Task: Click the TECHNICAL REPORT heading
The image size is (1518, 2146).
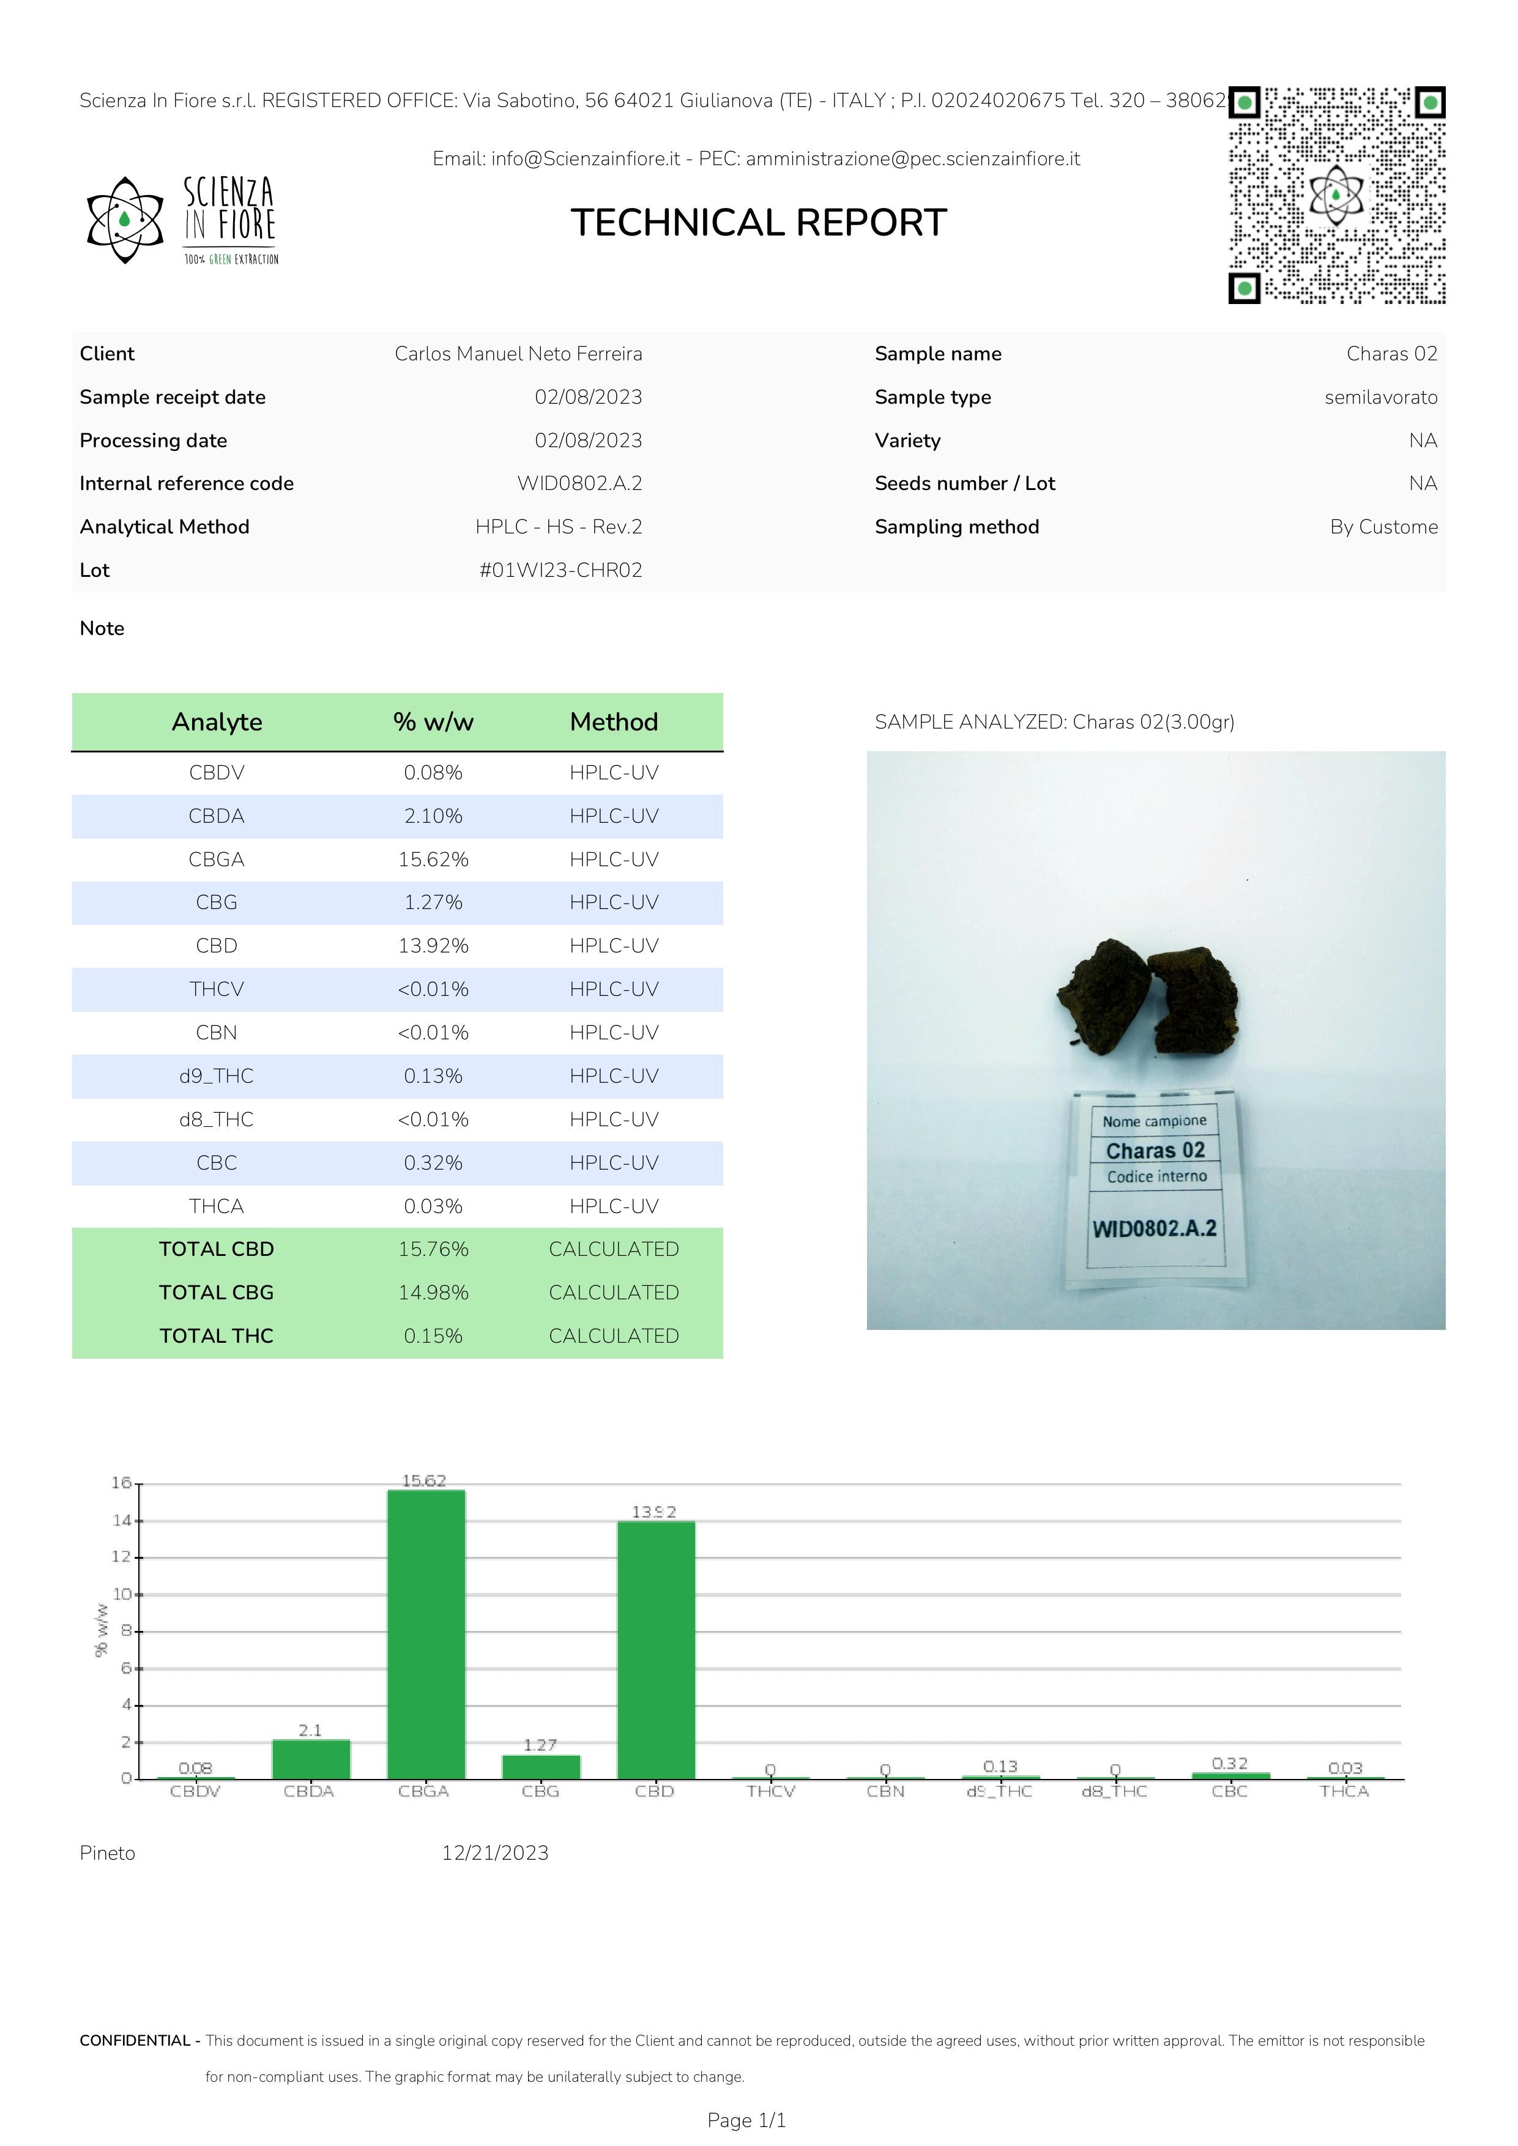Action: click(x=758, y=223)
